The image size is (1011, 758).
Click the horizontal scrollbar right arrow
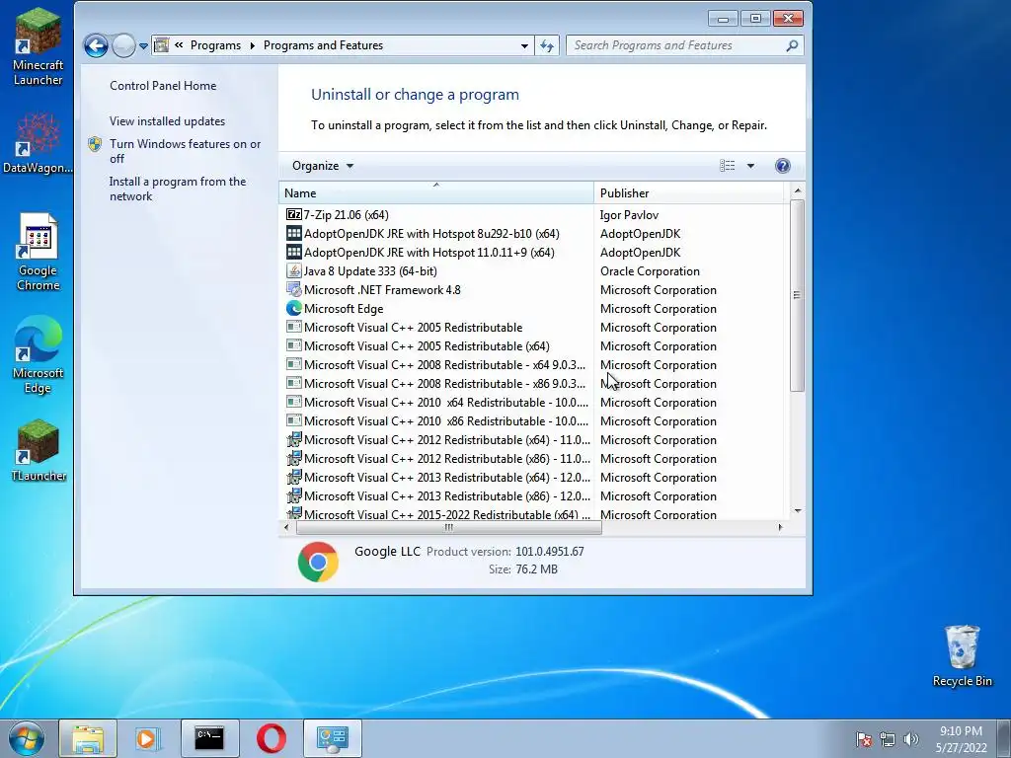coord(780,527)
